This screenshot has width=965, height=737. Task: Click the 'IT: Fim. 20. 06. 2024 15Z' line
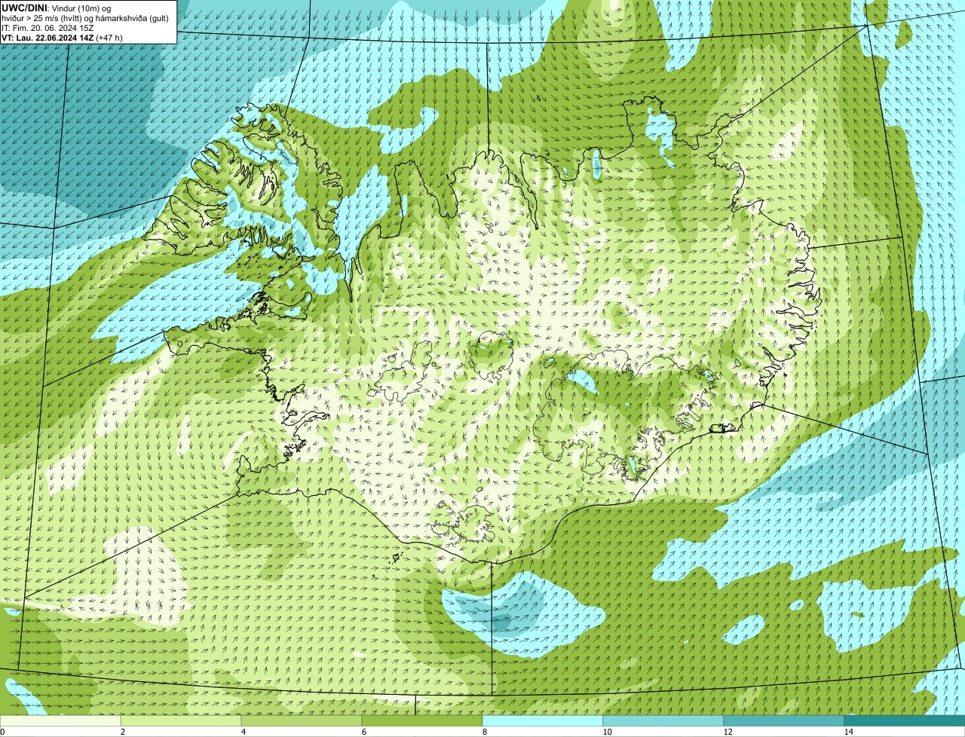[x=48, y=28]
